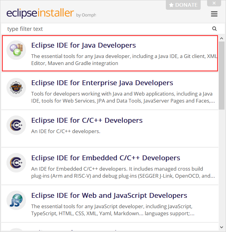Click the 'by Oomph' text

[x=86, y=15]
